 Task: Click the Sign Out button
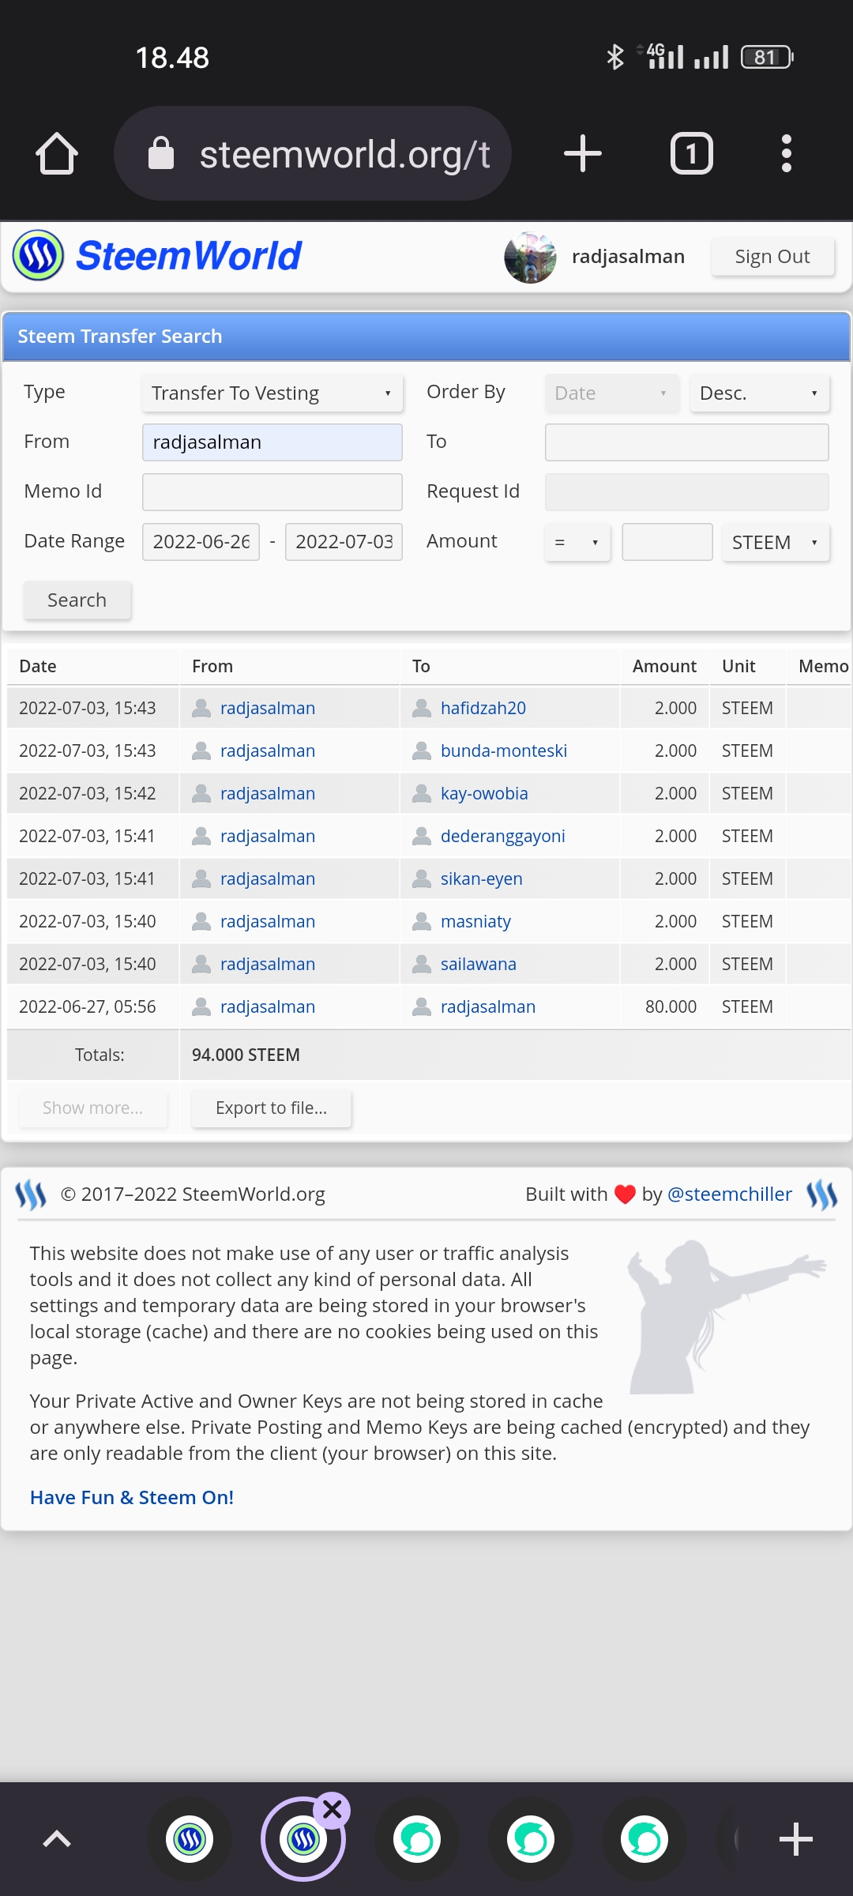[772, 257]
